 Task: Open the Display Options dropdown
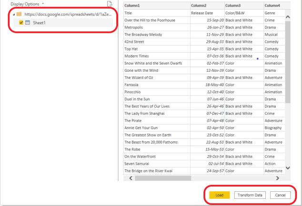27,4
